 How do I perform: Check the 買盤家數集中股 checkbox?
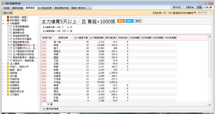(8, 42)
